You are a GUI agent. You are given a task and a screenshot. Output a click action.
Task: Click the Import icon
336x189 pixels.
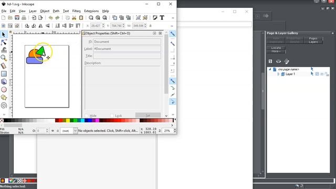(34, 18)
